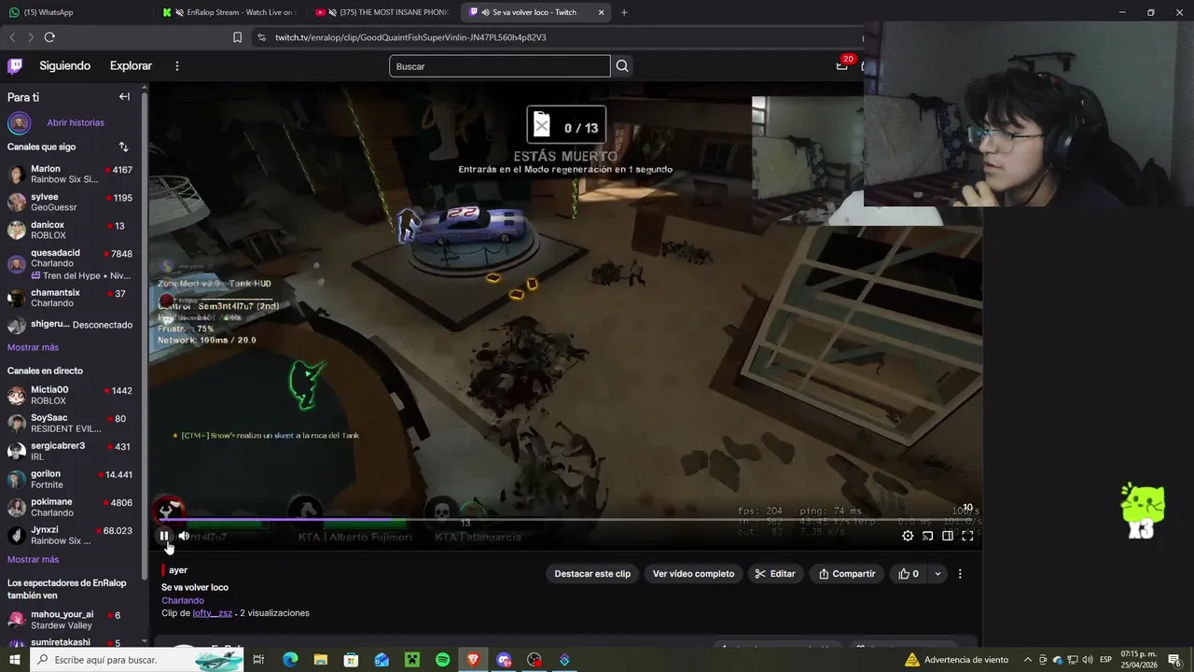This screenshot has width=1194, height=672.
Task: Click the Compartir share button
Action: [847, 574]
